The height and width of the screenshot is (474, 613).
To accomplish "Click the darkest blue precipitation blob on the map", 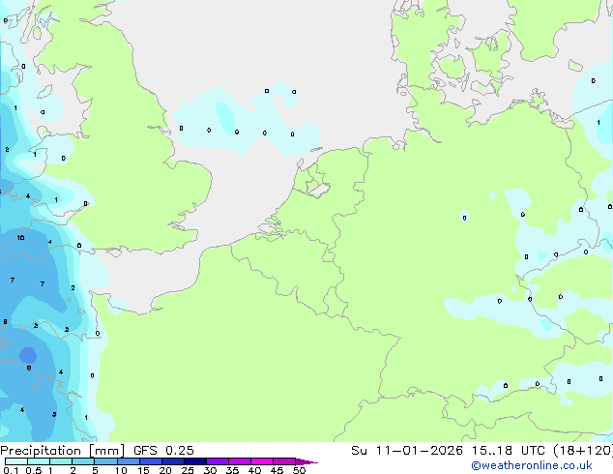I will pos(28,356).
